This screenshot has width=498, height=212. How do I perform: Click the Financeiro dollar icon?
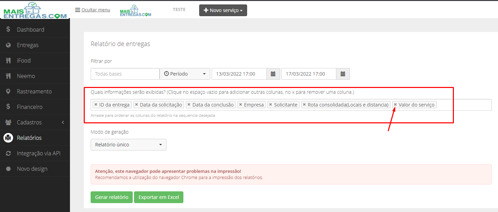(x=8, y=107)
